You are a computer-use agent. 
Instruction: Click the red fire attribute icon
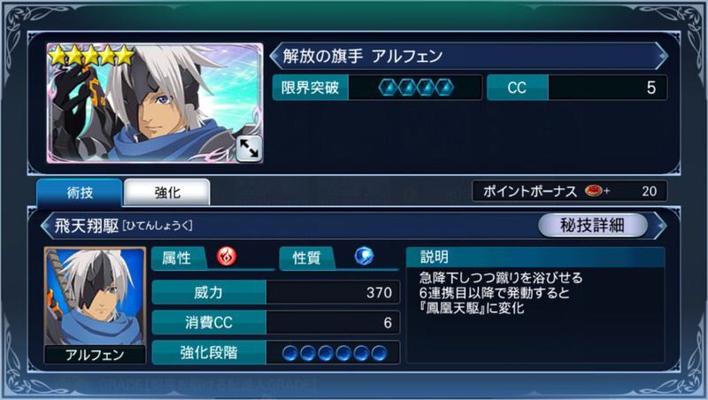pyautogui.click(x=227, y=257)
